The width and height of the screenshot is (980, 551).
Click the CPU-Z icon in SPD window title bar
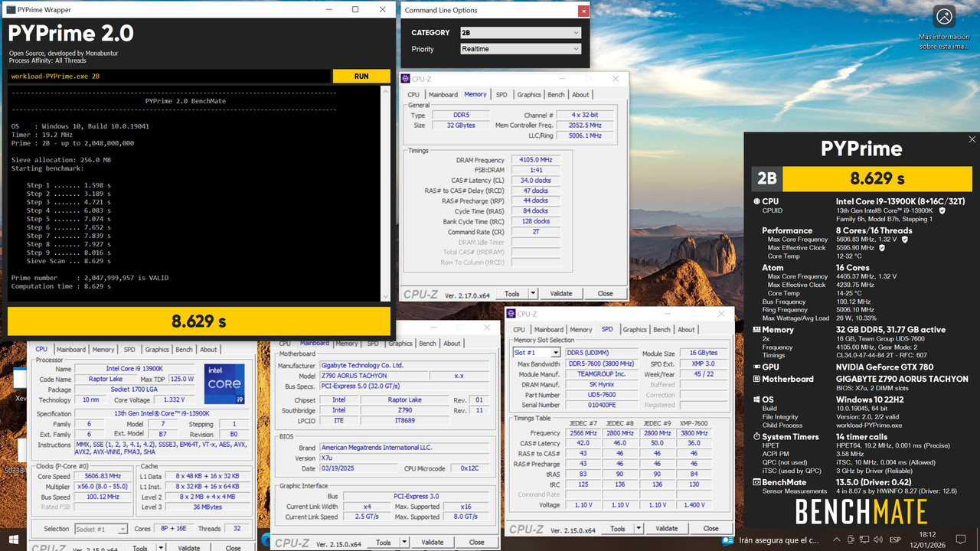(512, 314)
